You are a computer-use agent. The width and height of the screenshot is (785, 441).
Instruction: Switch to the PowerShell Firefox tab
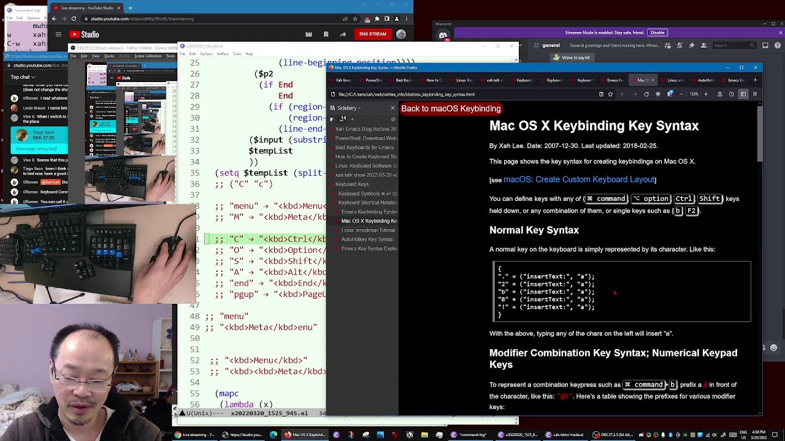click(373, 80)
